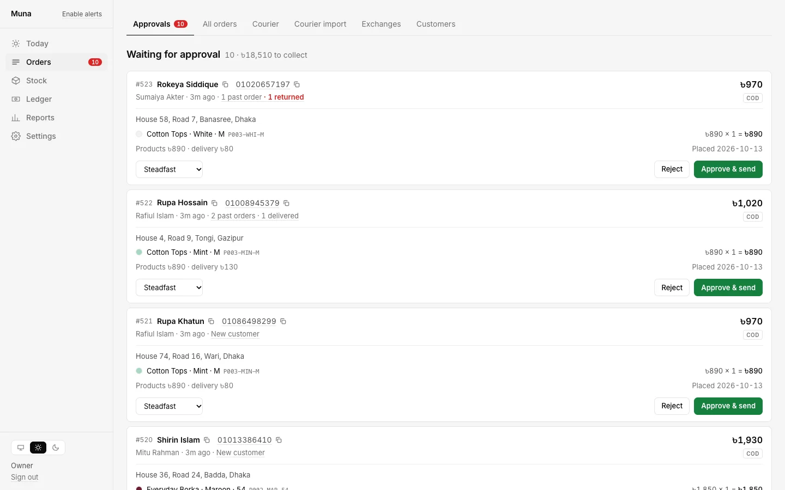Copy phone number 01086498299
The image size is (785, 490).
pos(283,321)
